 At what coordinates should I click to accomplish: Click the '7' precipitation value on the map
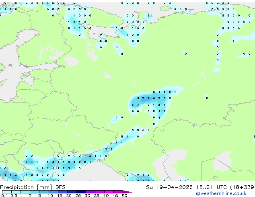coord(143,98)
